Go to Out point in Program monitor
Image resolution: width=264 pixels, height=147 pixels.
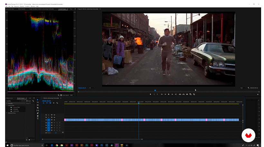[175, 94]
